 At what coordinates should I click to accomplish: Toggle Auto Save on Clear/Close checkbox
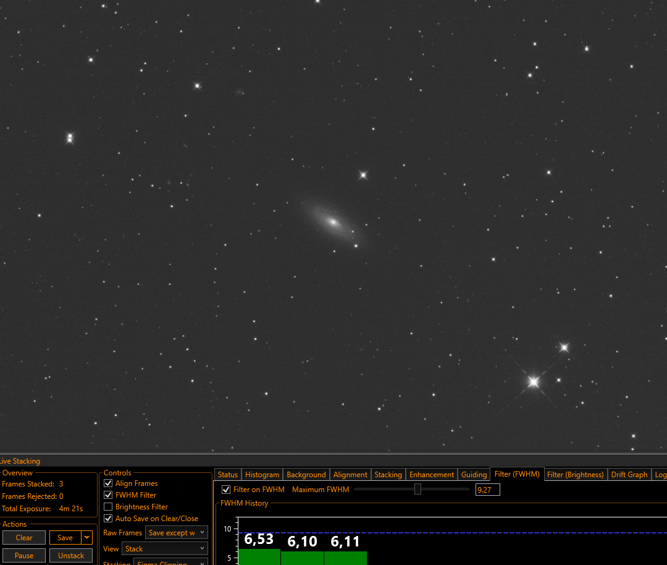click(108, 519)
